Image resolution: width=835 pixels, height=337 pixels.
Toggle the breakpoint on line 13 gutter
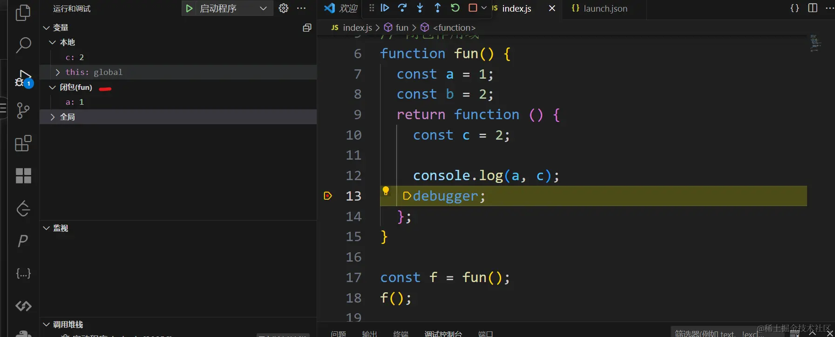tap(328, 196)
